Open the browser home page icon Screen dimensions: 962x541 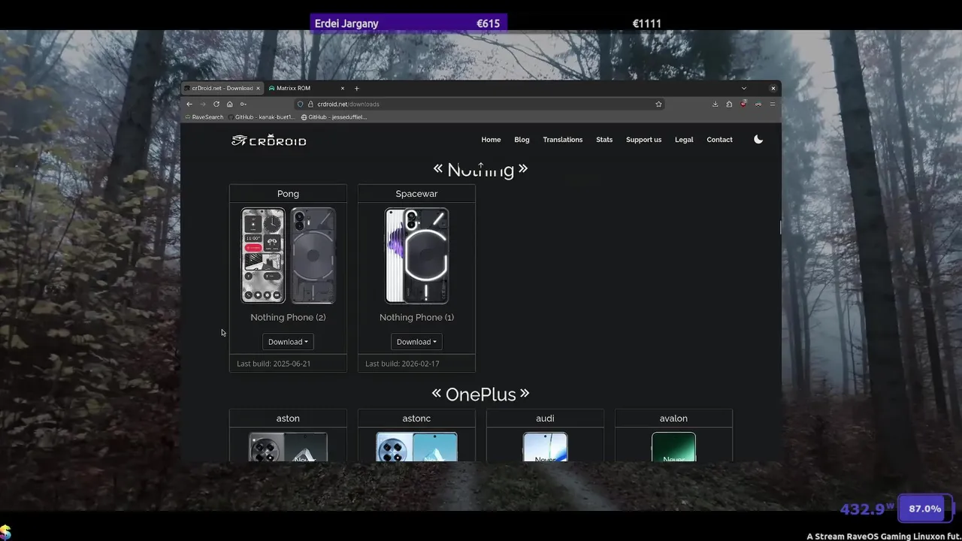click(x=230, y=104)
